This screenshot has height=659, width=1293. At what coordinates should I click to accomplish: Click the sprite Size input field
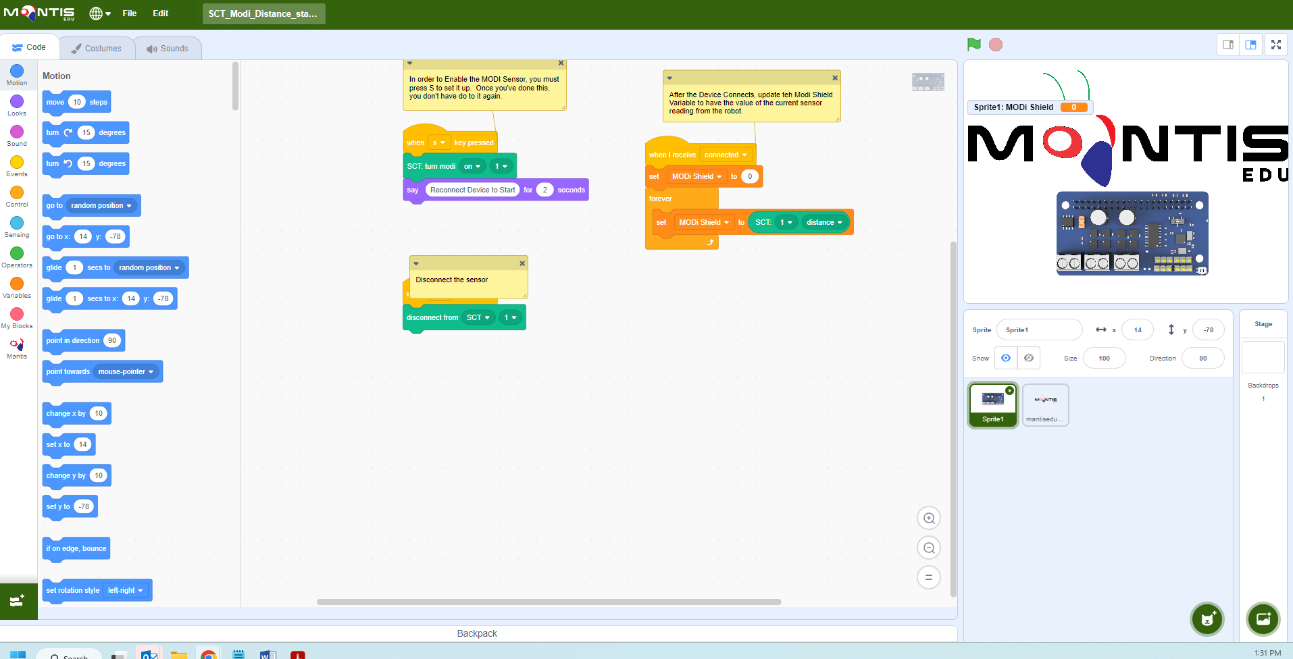[1104, 359]
